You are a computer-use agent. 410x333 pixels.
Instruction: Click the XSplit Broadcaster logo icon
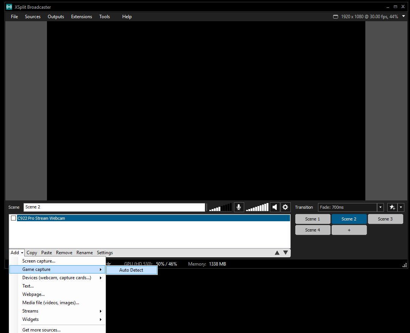9,7
